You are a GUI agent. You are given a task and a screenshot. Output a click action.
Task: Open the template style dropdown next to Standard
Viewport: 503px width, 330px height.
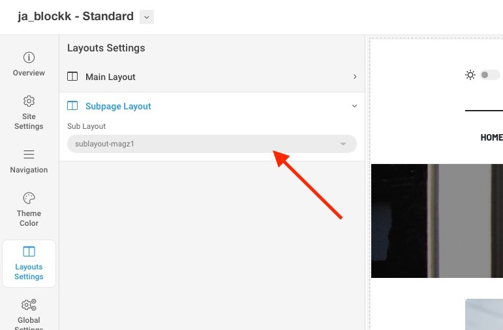click(147, 17)
